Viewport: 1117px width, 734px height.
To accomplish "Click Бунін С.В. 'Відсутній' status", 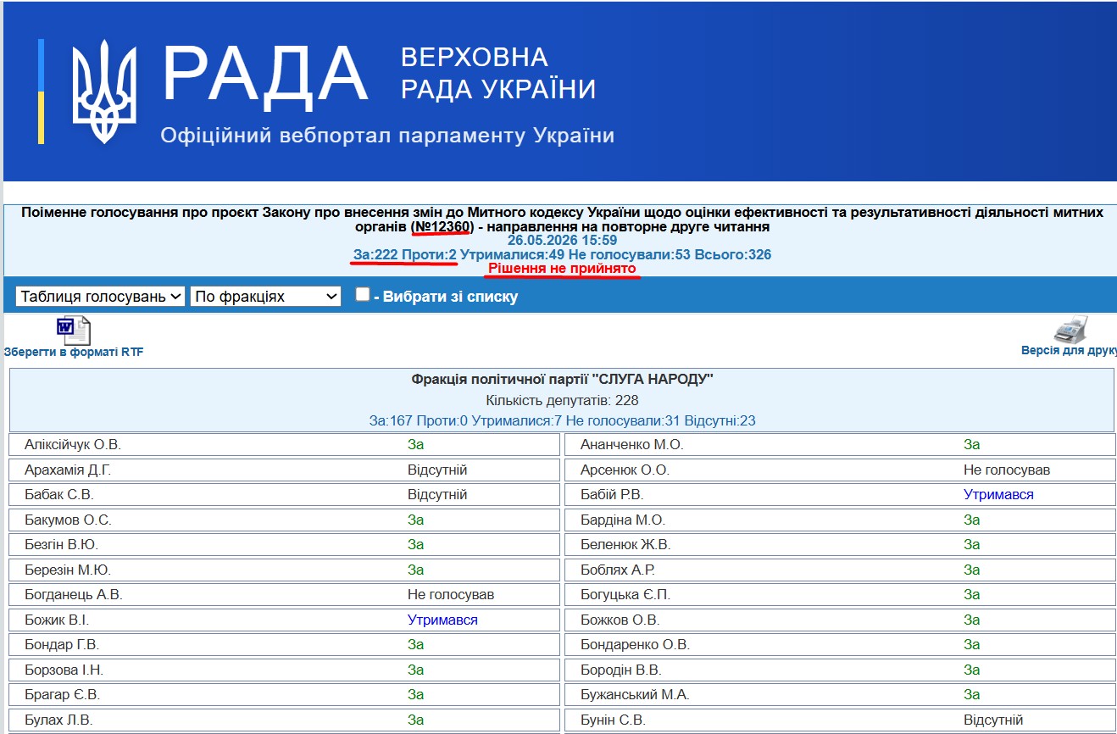I will [x=993, y=720].
